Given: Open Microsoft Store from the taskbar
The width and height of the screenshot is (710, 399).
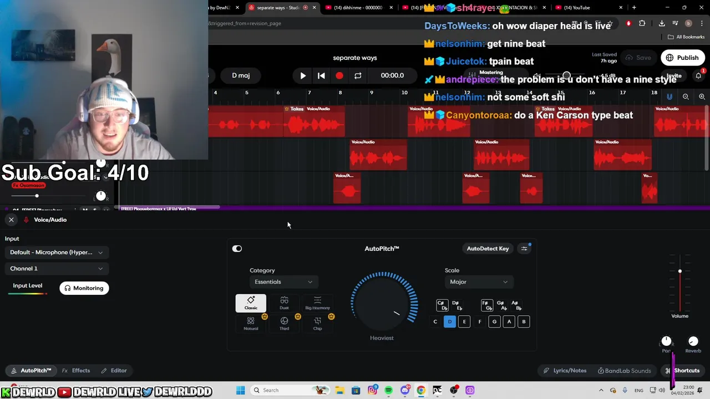Looking at the screenshot, I should [x=356, y=390].
